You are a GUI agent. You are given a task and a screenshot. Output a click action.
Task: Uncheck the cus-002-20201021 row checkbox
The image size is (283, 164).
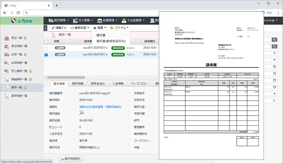tap(46, 55)
